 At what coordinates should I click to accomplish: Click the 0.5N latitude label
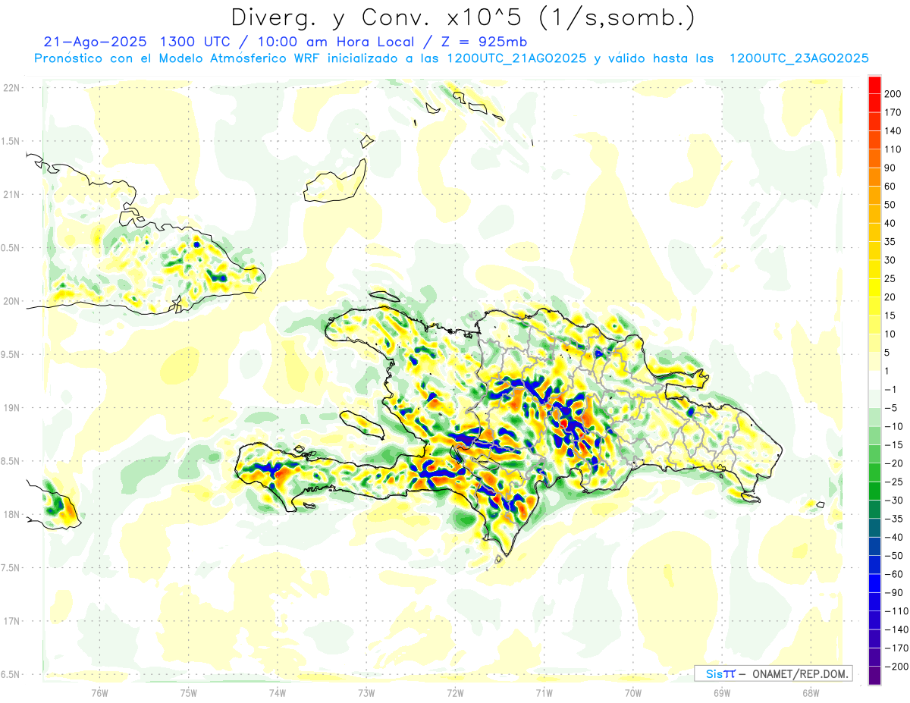(x=11, y=248)
